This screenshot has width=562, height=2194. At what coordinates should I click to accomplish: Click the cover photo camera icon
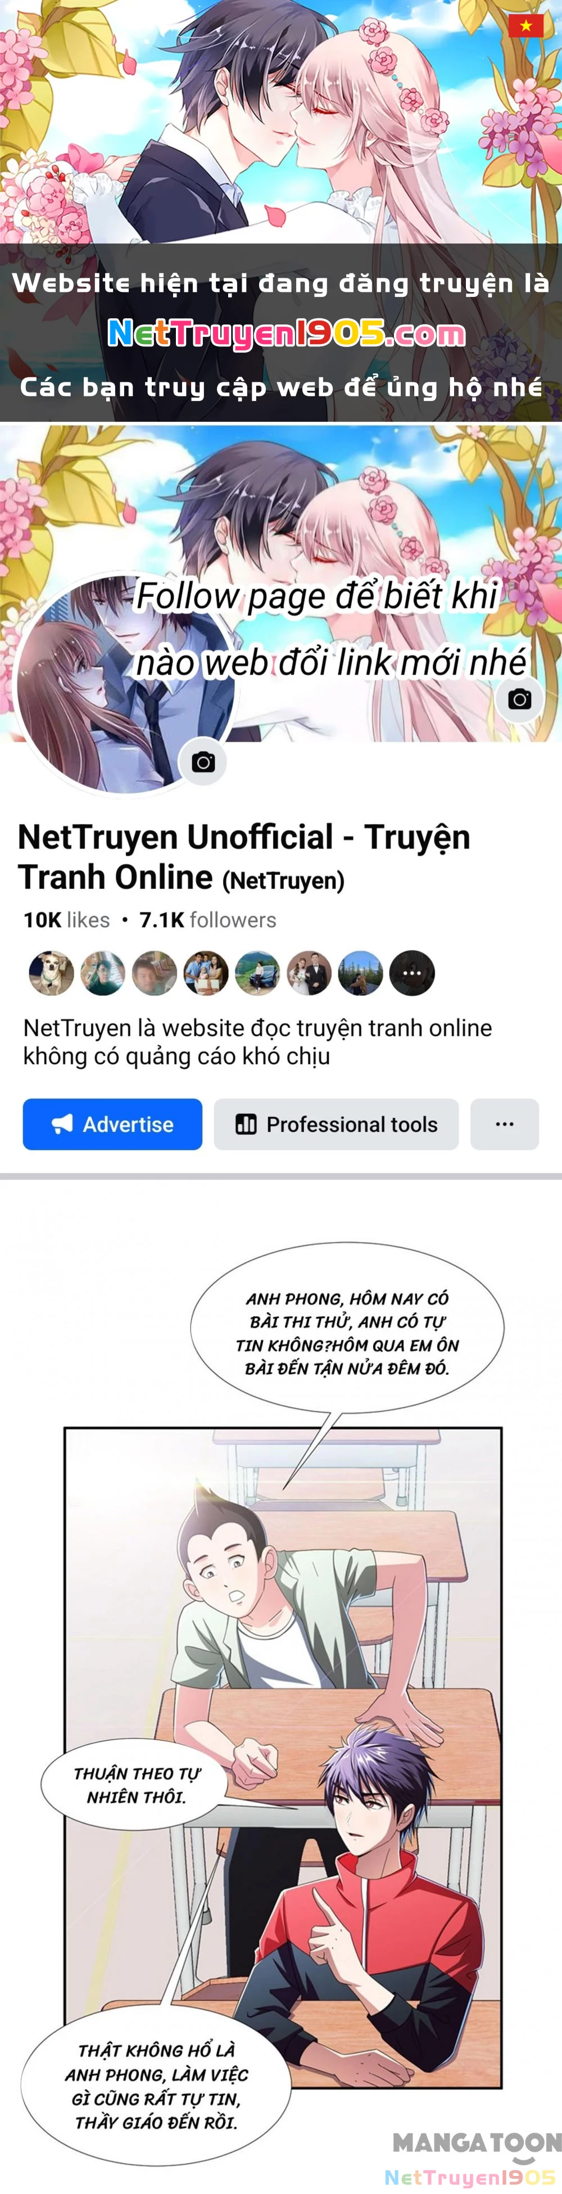[519, 699]
